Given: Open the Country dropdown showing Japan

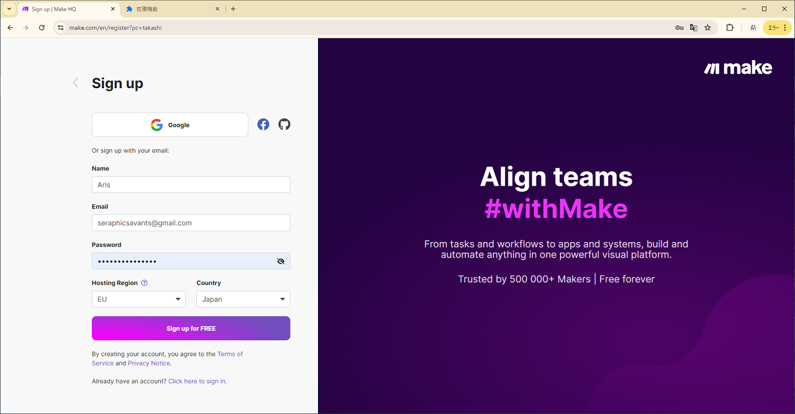Looking at the screenshot, I should 243,299.
